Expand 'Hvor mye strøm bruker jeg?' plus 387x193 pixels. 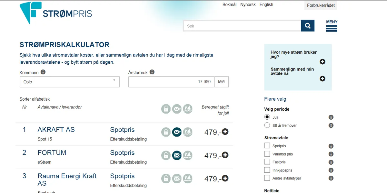pyautogui.click(x=322, y=62)
